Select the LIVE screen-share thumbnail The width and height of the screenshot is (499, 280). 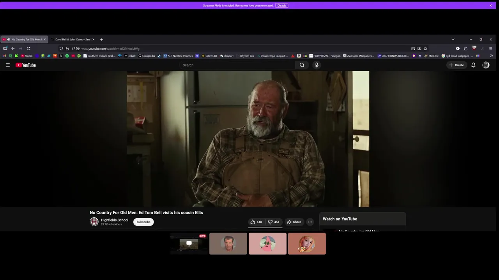189,244
